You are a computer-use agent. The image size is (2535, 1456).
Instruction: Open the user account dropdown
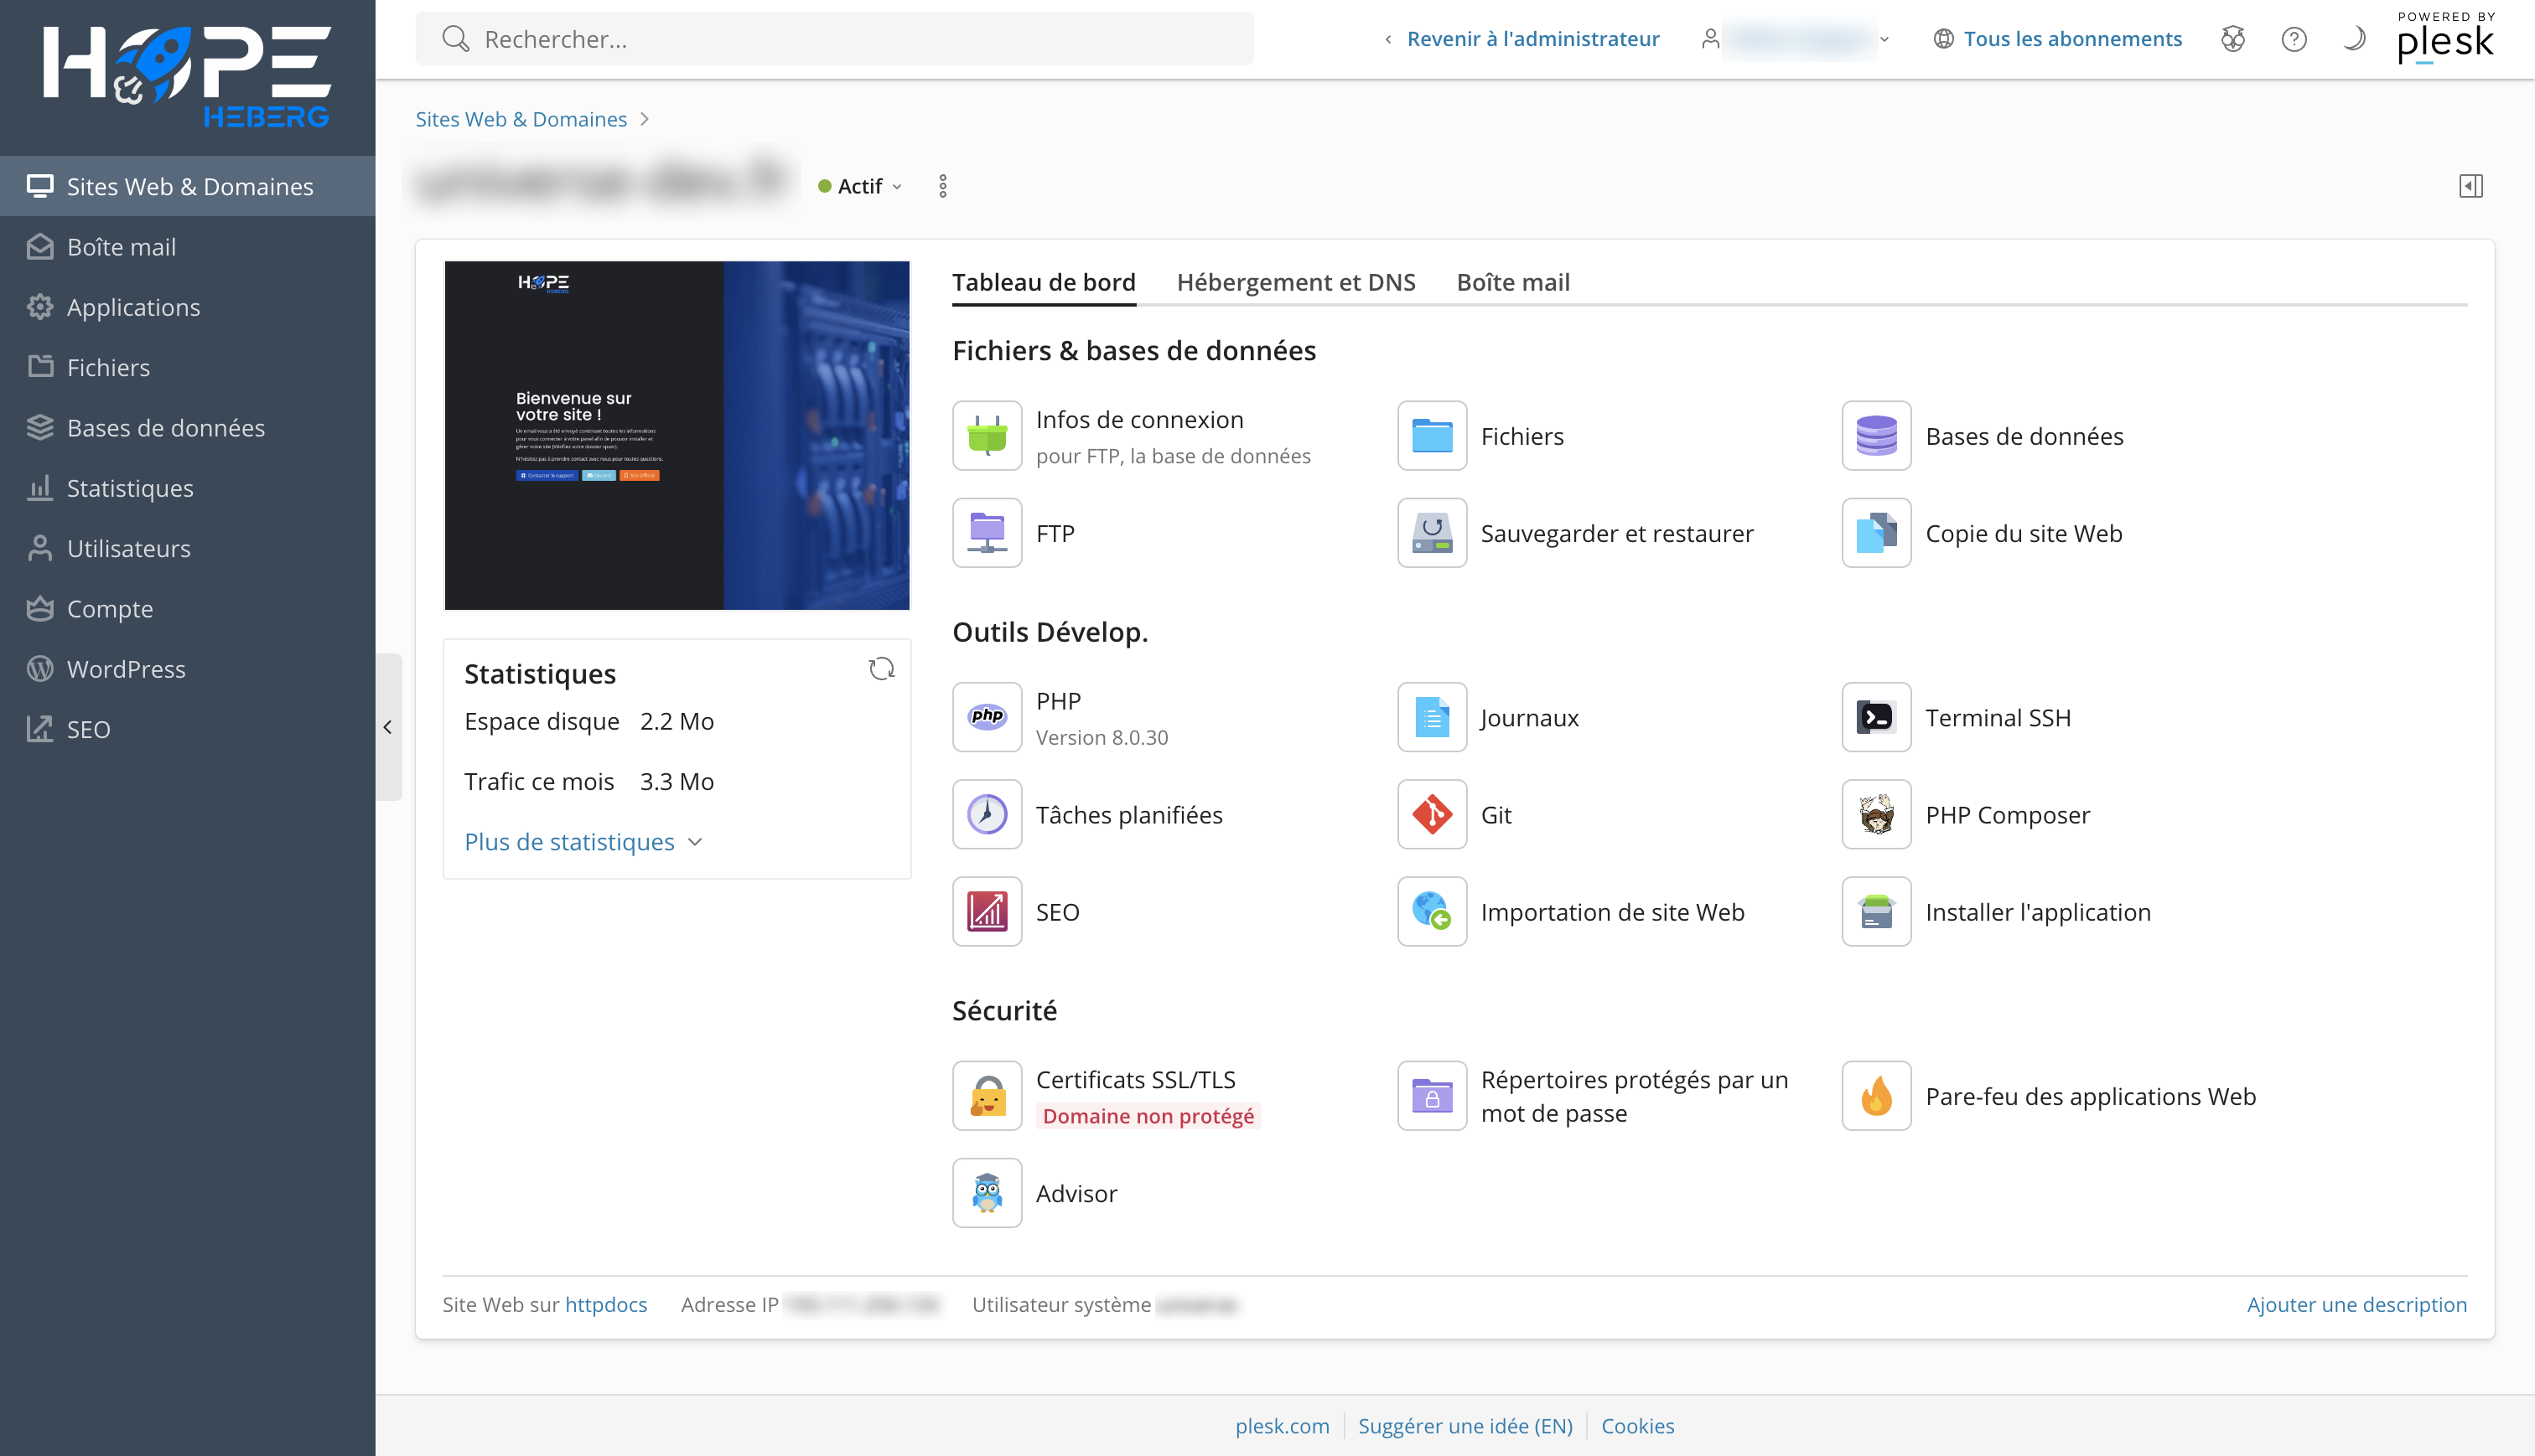point(1796,39)
